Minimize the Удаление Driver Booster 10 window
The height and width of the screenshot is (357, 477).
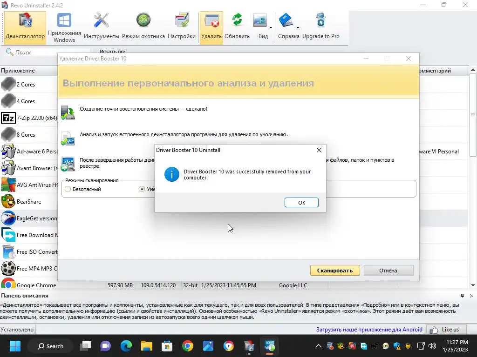[x=366, y=59]
